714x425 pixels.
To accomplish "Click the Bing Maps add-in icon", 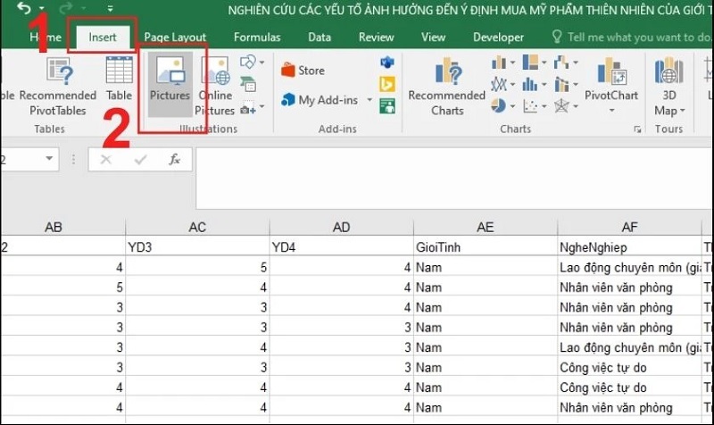I will [387, 84].
